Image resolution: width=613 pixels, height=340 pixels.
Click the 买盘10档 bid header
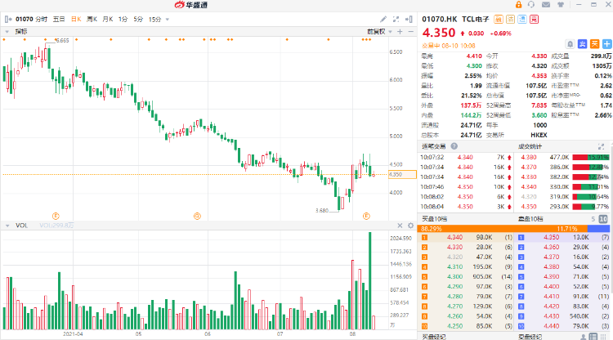[434, 219]
